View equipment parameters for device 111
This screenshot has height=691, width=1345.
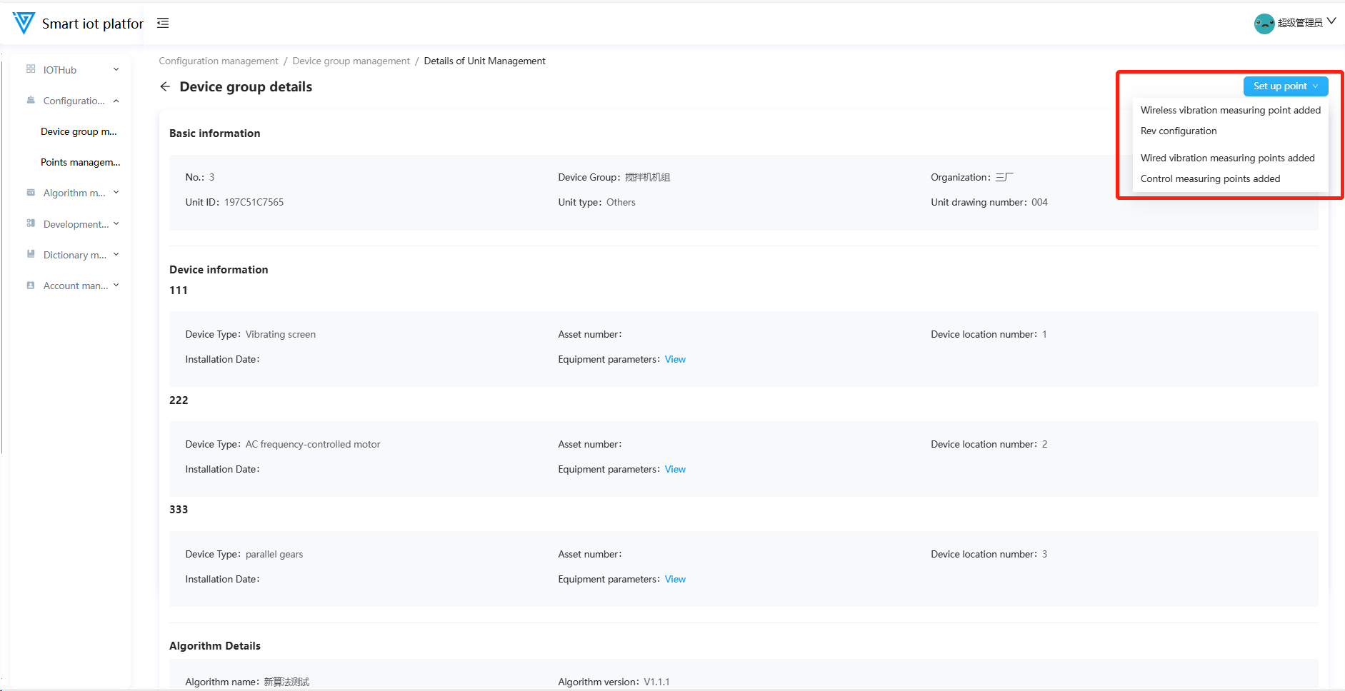(x=675, y=359)
